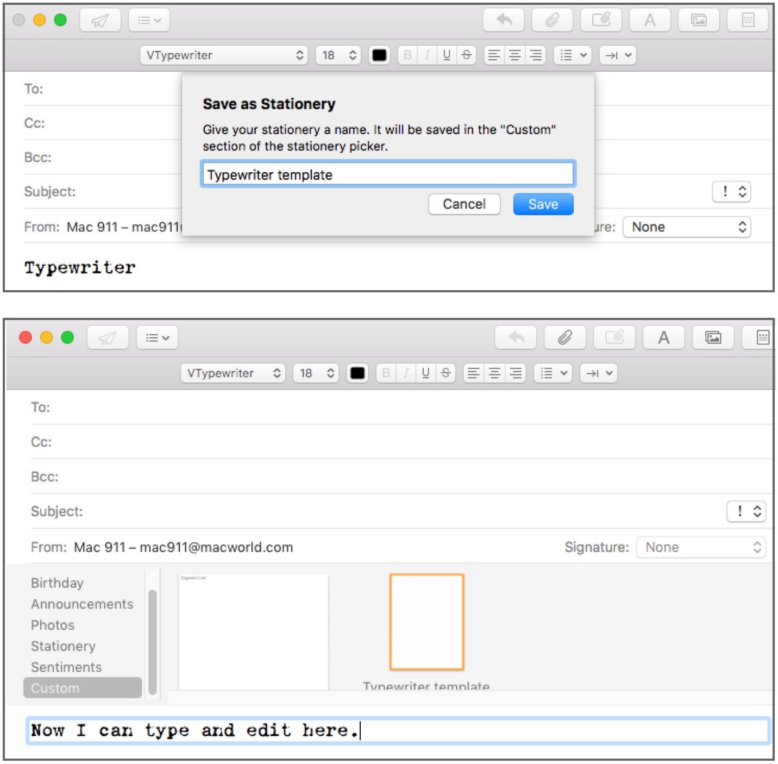This screenshot has width=778, height=764.
Task: Click the send paper-plane icon in top window
Action: click(100, 21)
